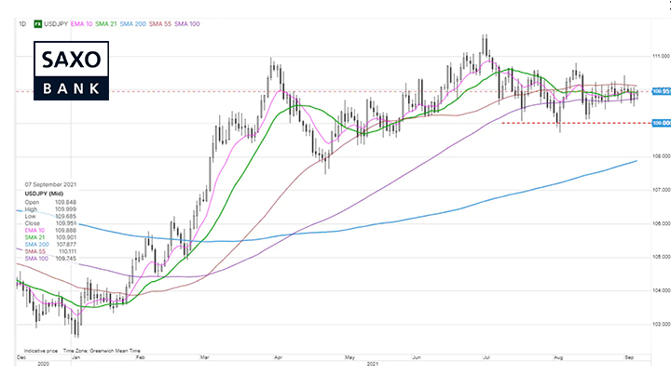
Task: Click the SMA 200 legend label
Action: [x=132, y=24]
